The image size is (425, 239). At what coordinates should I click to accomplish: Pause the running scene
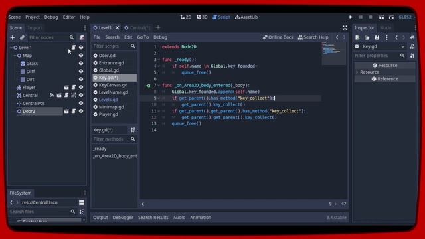tap(361, 17)
